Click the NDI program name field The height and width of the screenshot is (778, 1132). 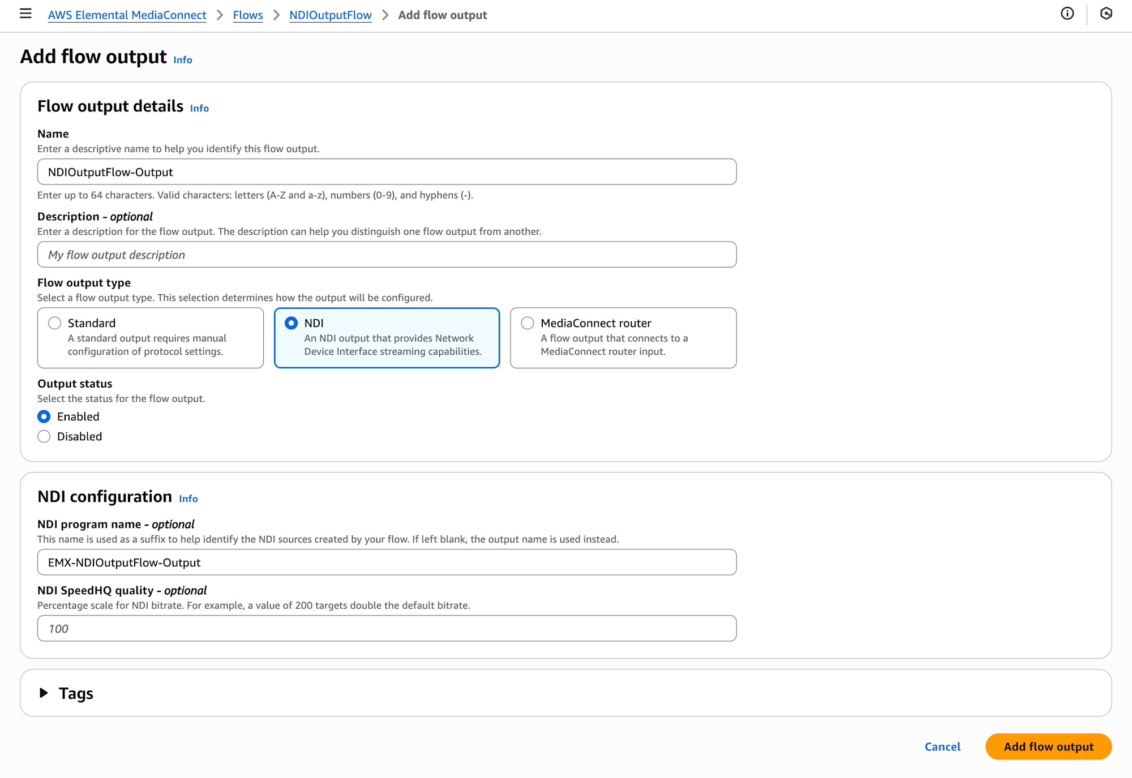click(387, 563)
